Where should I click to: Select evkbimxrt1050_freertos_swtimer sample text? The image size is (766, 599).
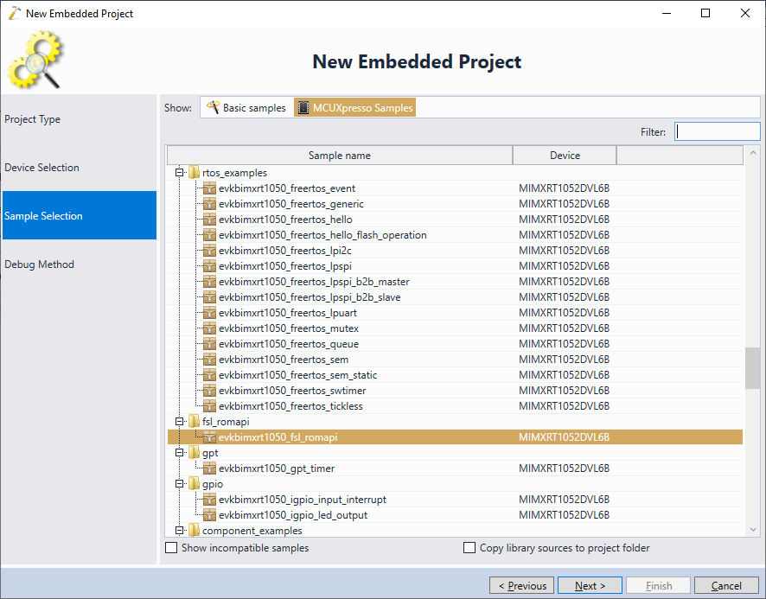[292, 391]
